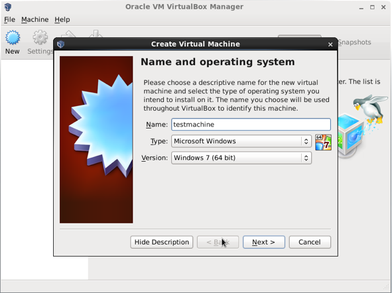Close the Create Virtual Machine dialog
Screen dimensions: 392x293
330,44
